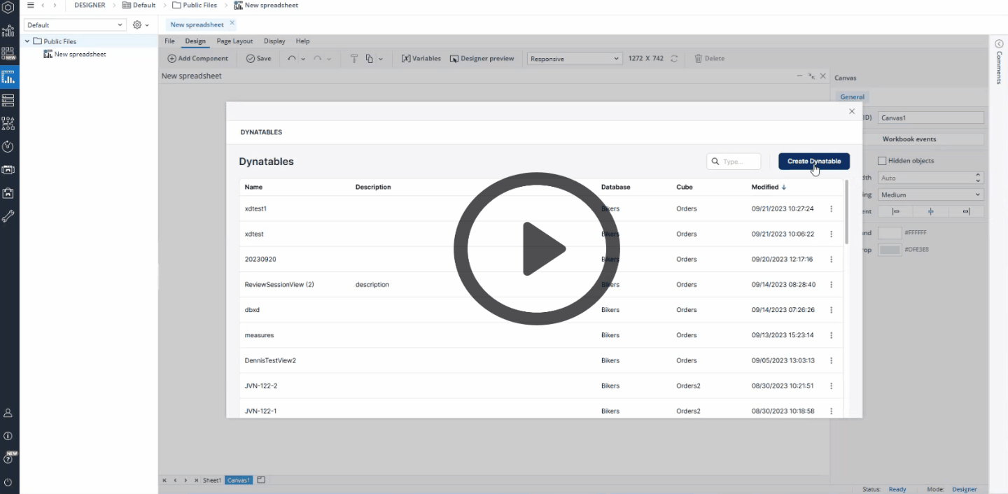Screen dimensions: 1008x494
Task: Toggle the Hidden objects checkbox
Action: coord(882,161)
